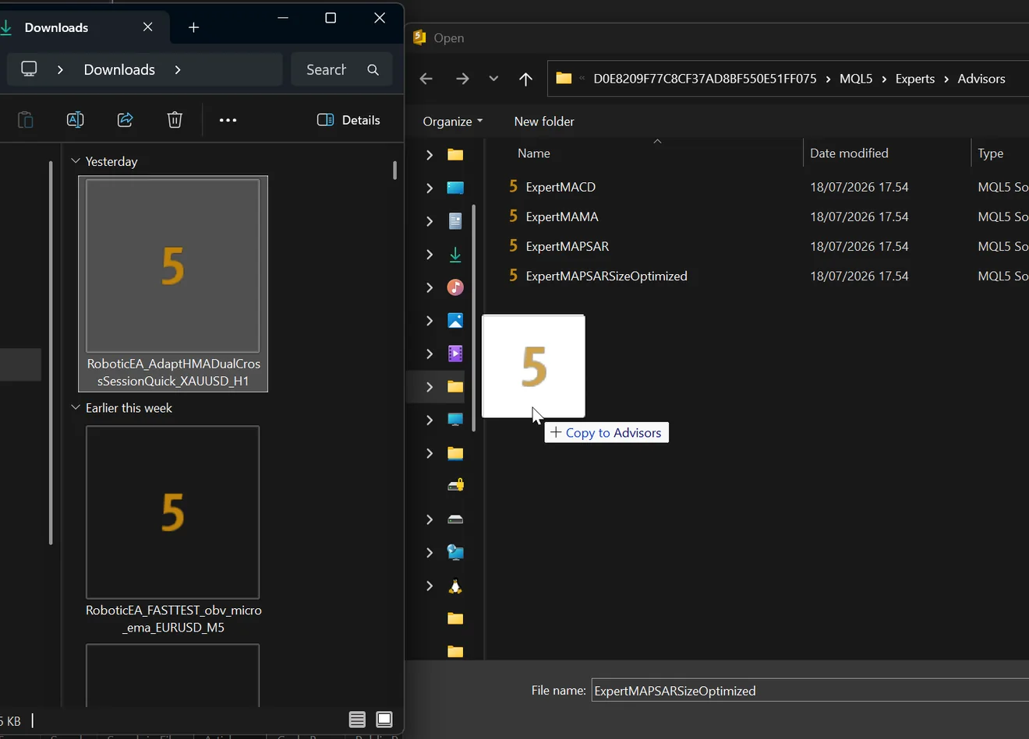Click chevron after MQL5 in Open address bar

884,79
